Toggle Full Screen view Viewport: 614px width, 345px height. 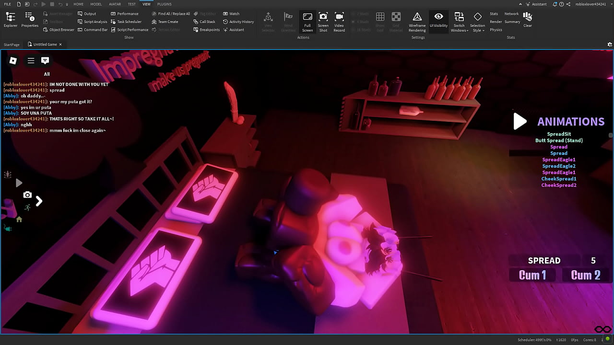307,22
